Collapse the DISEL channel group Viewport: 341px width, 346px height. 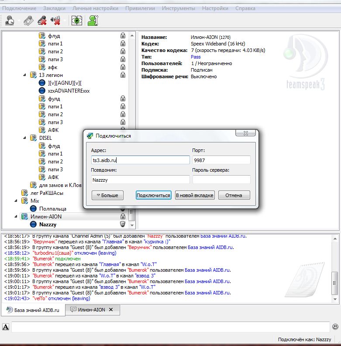pos(24,138)
